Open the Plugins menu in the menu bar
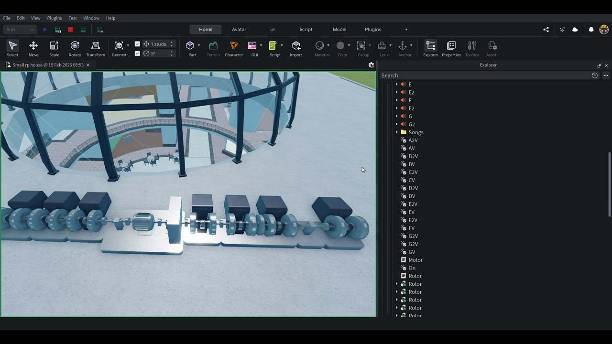612x344 pixels. click(x=55, y=18)
